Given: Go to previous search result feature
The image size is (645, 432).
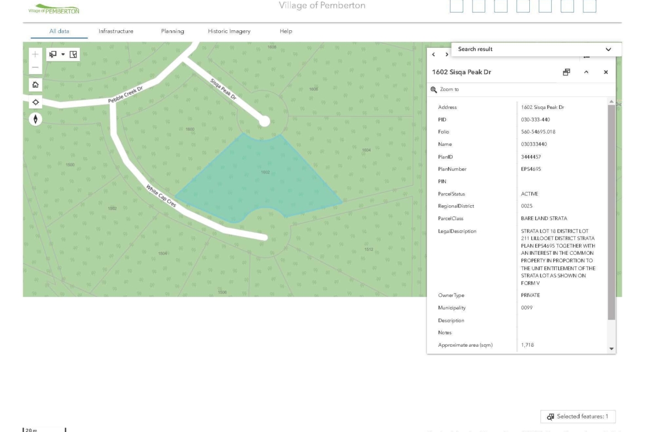Looking at the screenshot, I should (433, 54).
